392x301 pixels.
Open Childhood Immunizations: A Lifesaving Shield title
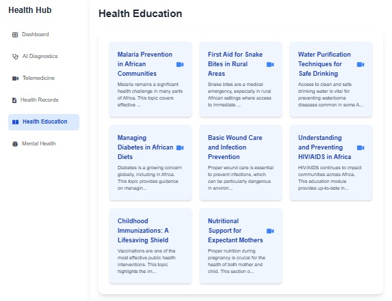pyautogui.click(x=143, y=231)
